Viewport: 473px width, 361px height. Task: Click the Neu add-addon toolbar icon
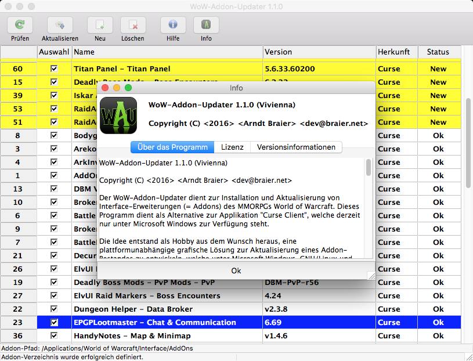click(100, 25)
